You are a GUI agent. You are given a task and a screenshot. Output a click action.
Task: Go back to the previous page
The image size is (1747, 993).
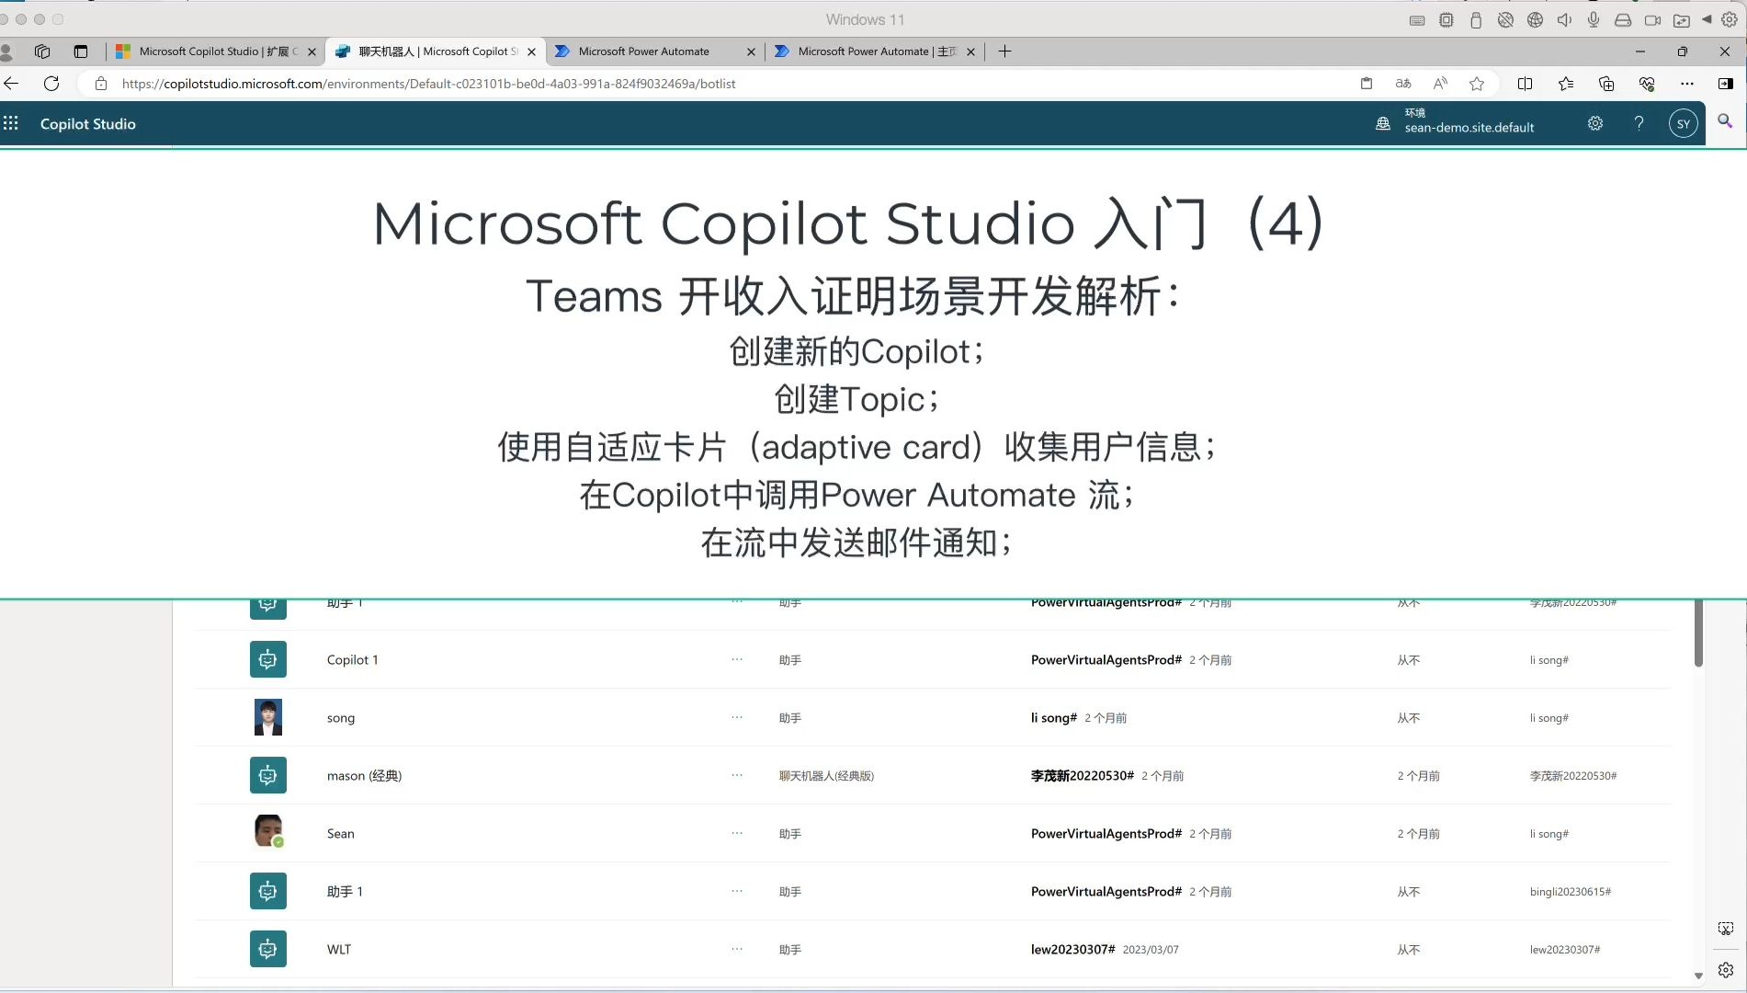coord(11,84)
